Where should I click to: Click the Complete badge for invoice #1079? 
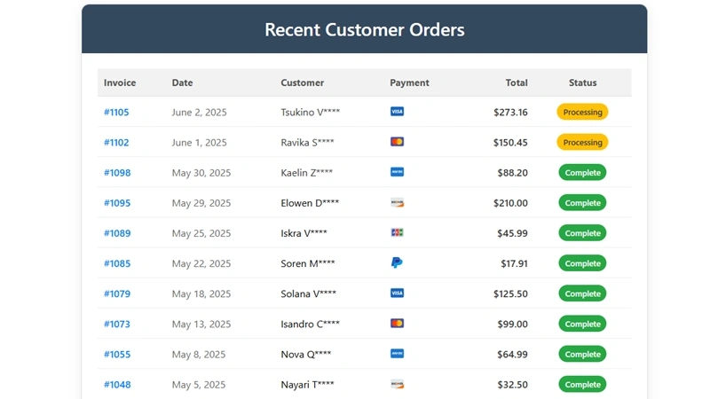pyautogui.click(x=582, y=293)
